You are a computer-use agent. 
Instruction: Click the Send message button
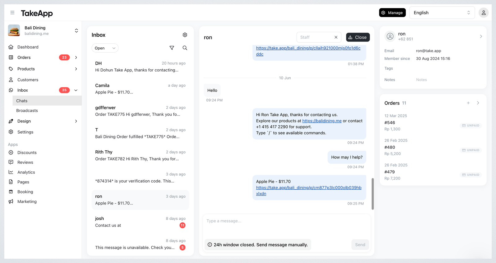(x=360, y=245)
